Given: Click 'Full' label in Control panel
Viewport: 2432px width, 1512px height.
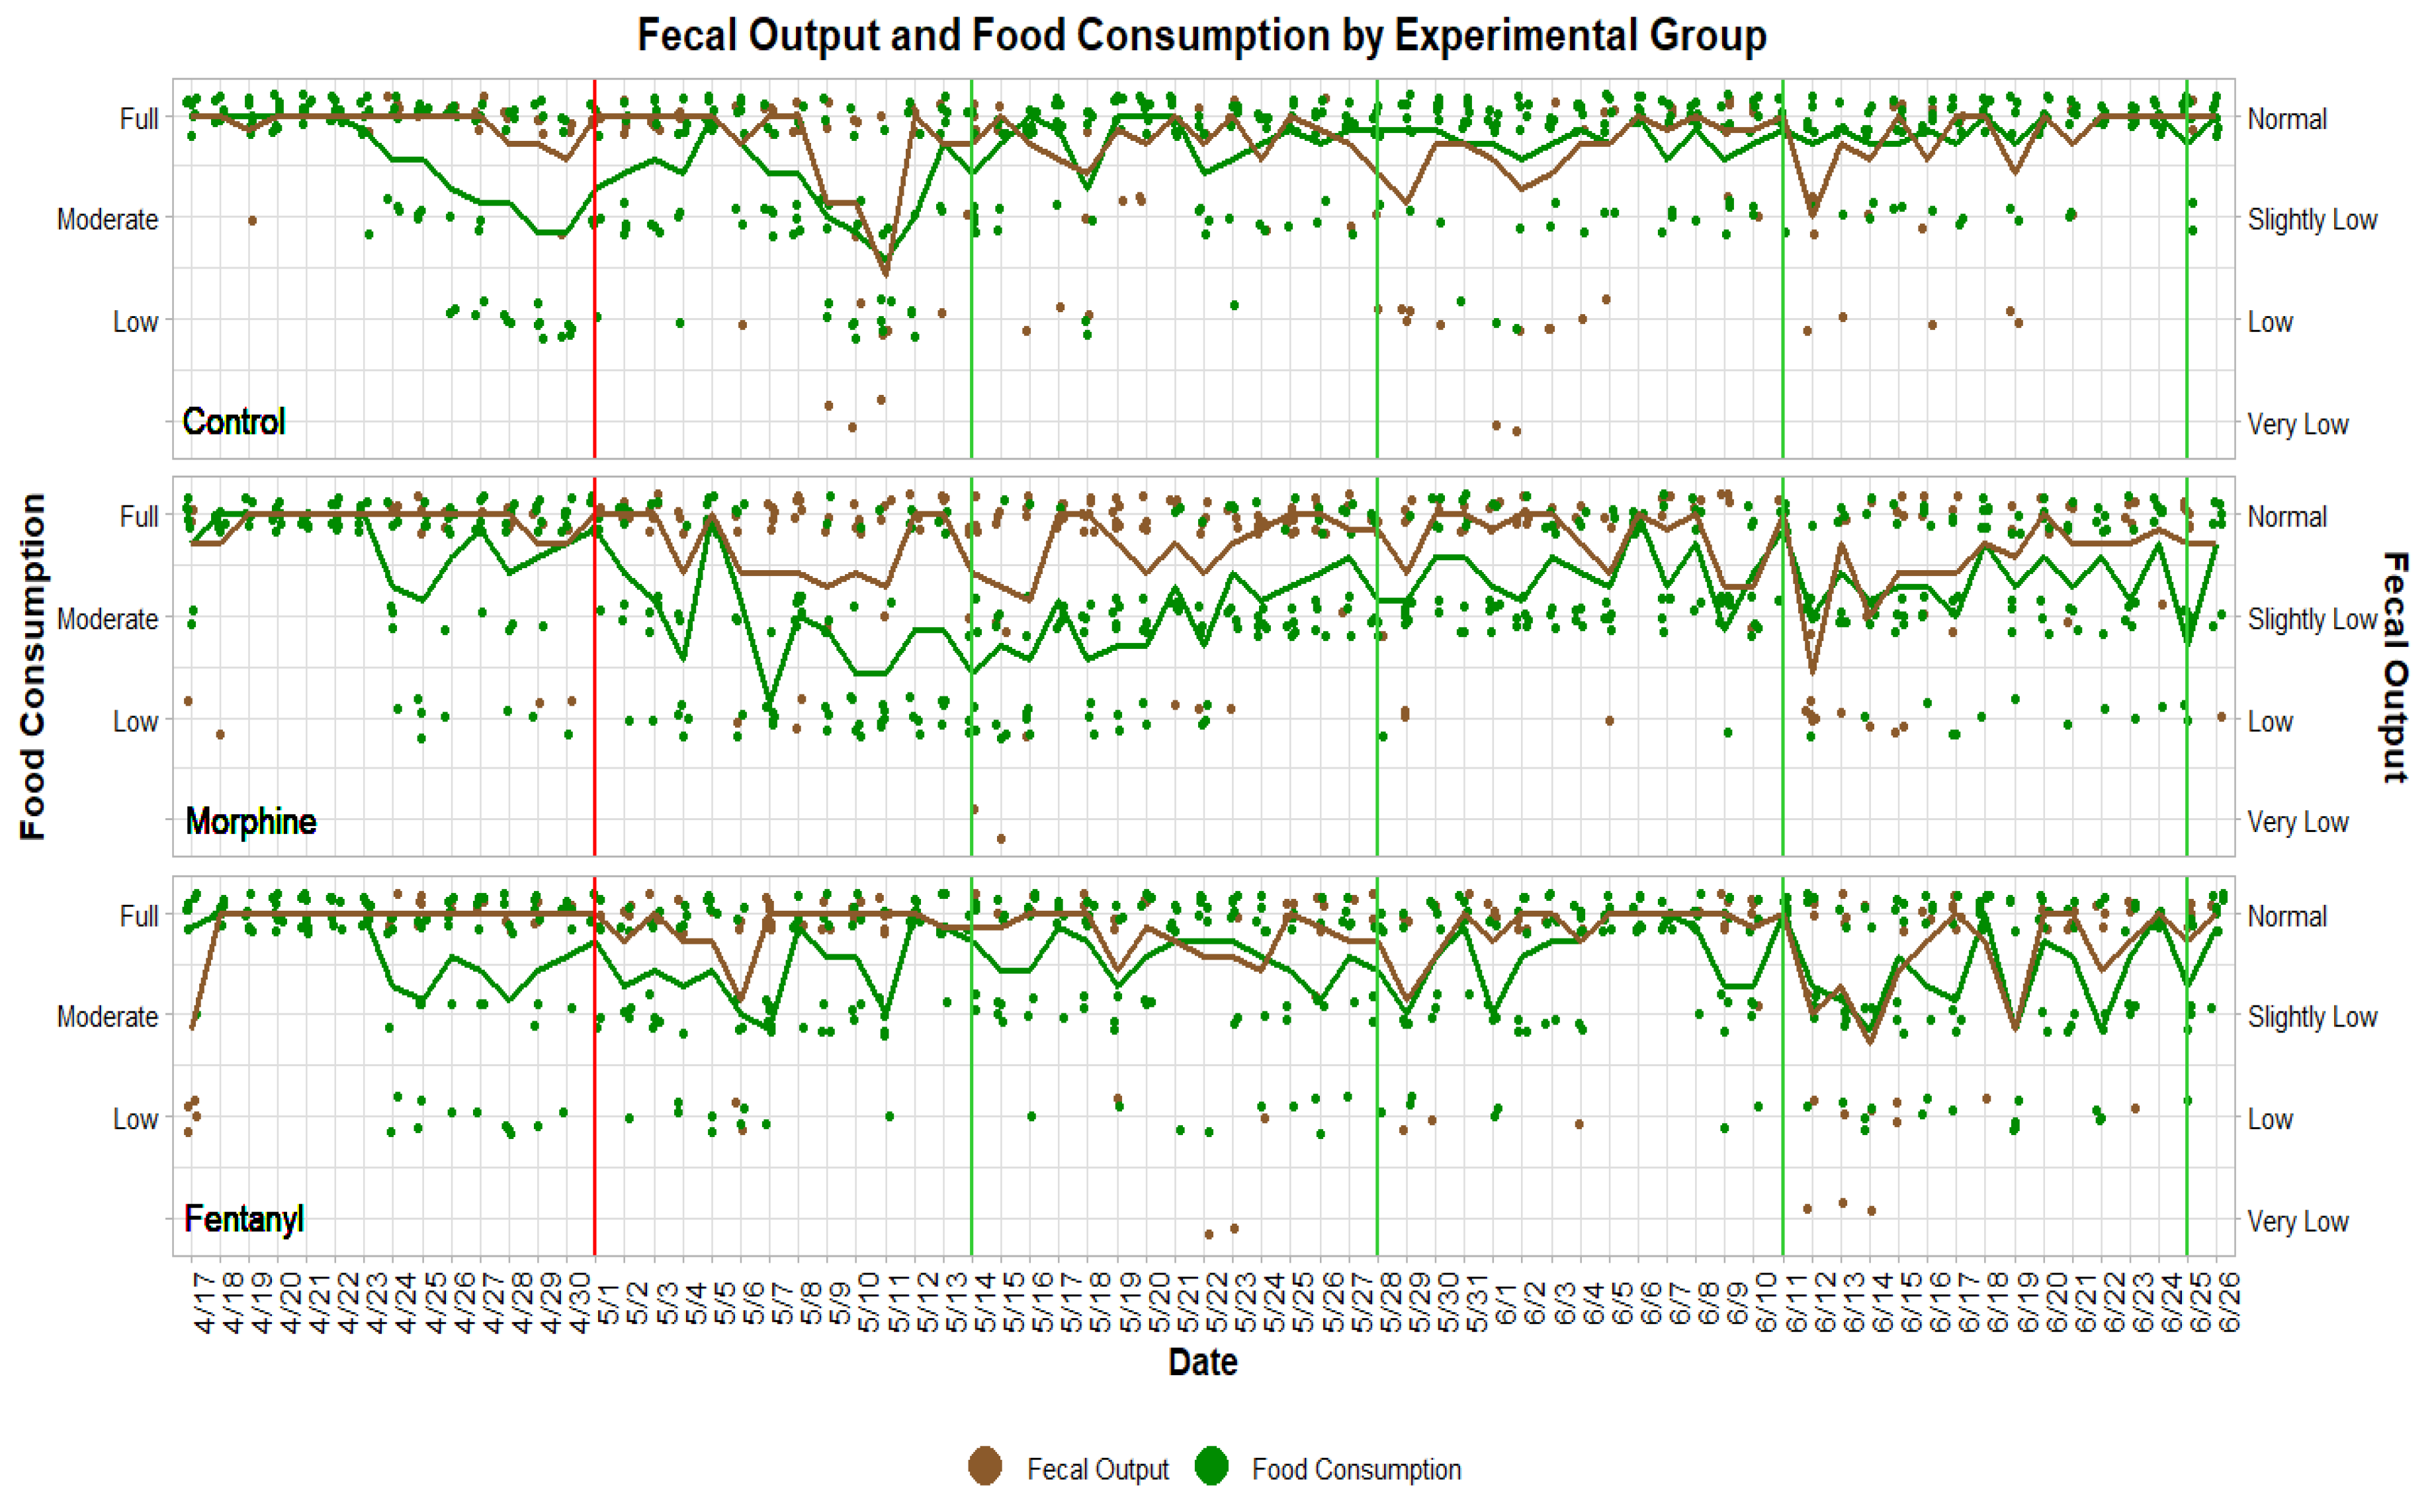Looking at the screenshot, I should (x=139, y=119).
